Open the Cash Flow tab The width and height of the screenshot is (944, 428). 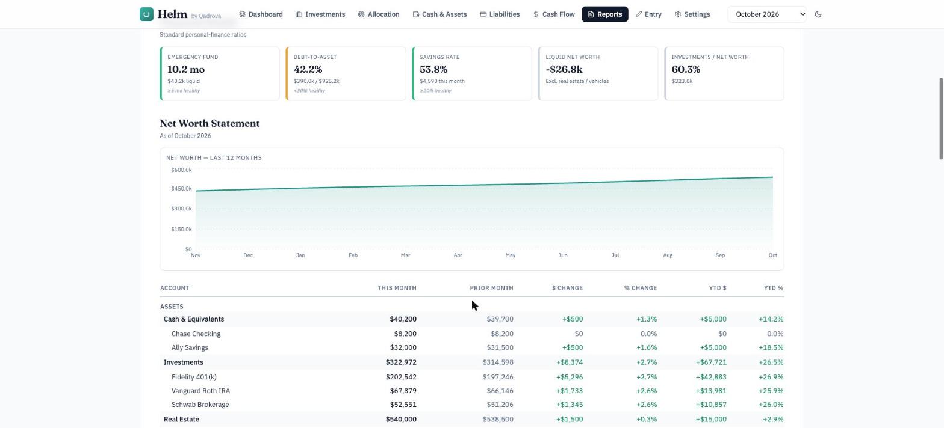click(x=554, y=14)
